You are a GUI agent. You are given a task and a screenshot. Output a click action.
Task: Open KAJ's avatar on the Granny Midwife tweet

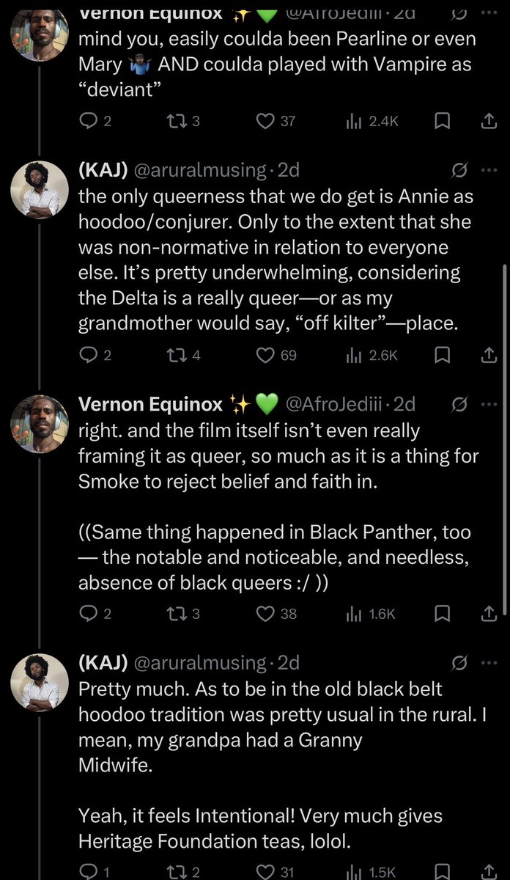(x=40, y=681)
